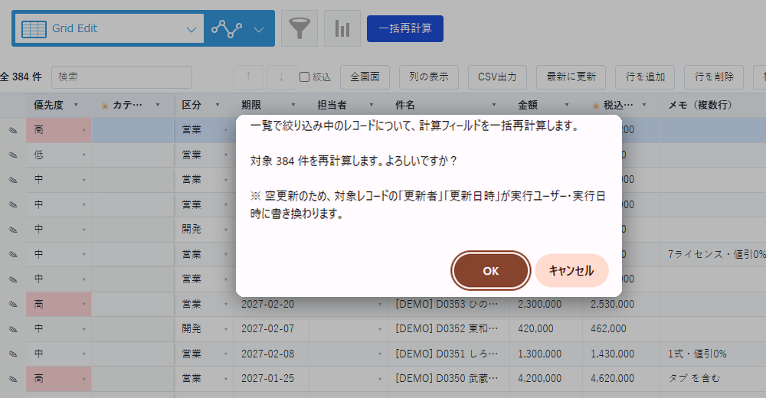Expand the chevron beside the graph icon
The height and width of the screenshot is (398, 766).
(x=259, y=29)
